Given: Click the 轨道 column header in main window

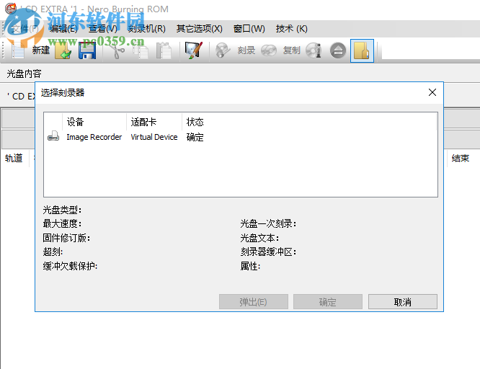Looking at the screenshot, I should [14, 159].
